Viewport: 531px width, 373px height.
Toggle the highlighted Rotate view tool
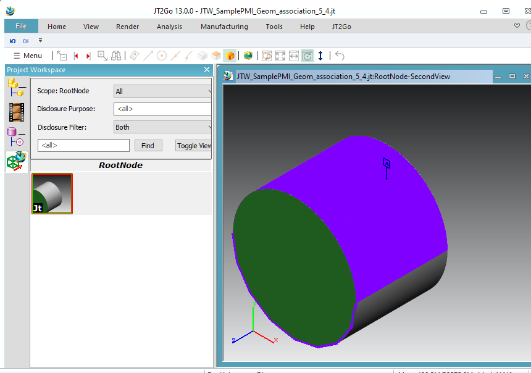coord(307,56)
